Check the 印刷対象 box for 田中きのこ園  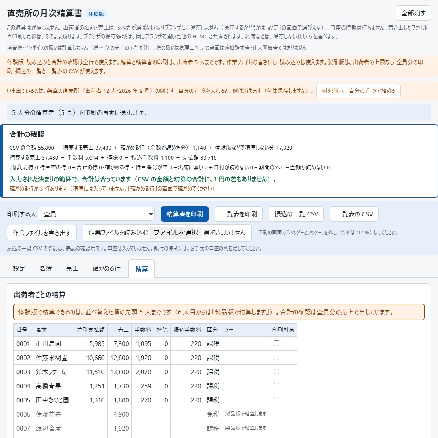[x=277, y=400]
